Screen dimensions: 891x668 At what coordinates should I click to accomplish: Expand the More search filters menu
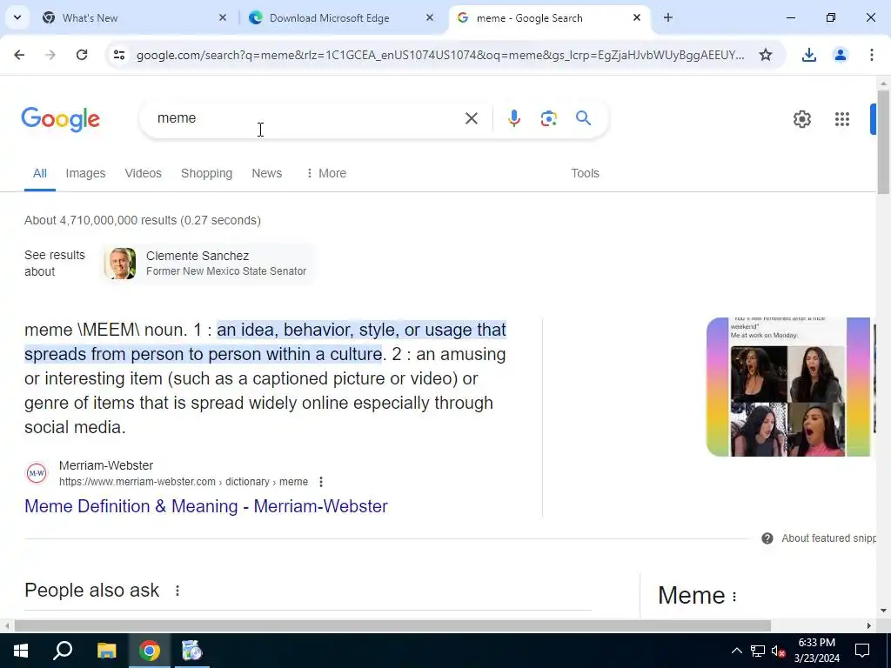click(326, 173)
